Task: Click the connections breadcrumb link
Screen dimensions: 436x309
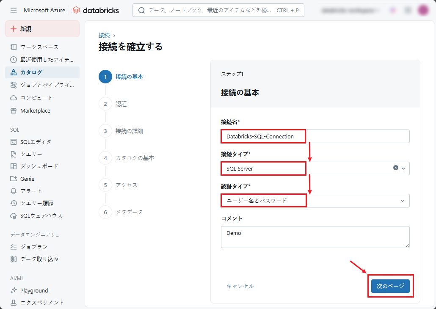Action: tap(104, 36)
